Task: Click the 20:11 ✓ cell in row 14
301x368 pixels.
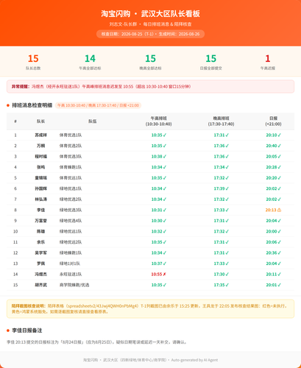Action: click(x=273, y=275)
